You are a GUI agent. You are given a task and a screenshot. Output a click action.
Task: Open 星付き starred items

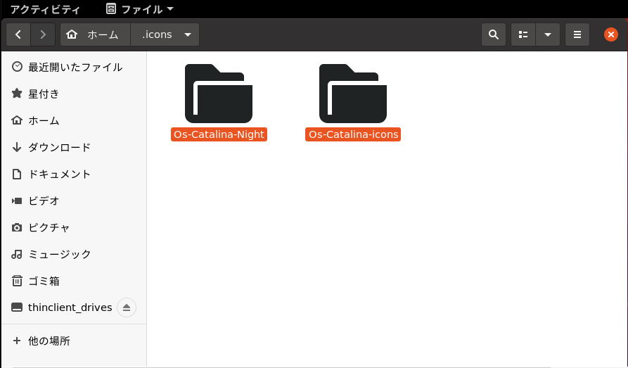pos(74,94)
